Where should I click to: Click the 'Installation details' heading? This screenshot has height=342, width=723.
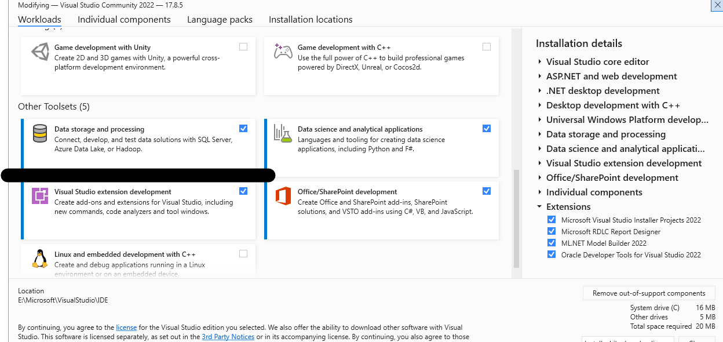(x=579, y=43)
